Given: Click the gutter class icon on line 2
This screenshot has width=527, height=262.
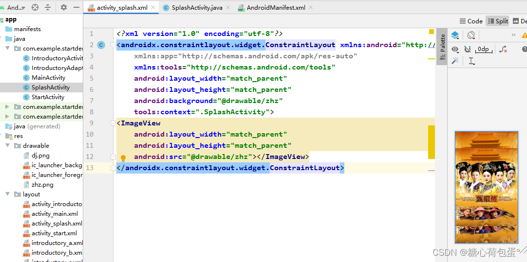Looking at the screenshot, I should [x=101, y=45].
